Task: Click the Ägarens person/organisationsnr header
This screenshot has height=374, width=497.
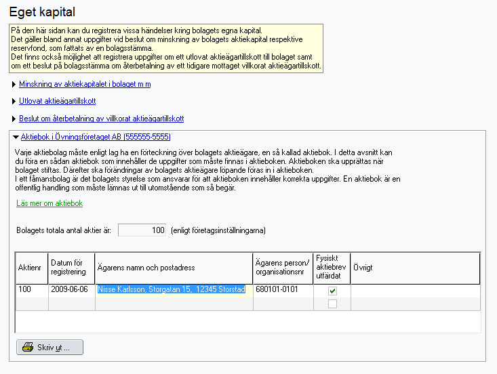Action: [283, 268]
